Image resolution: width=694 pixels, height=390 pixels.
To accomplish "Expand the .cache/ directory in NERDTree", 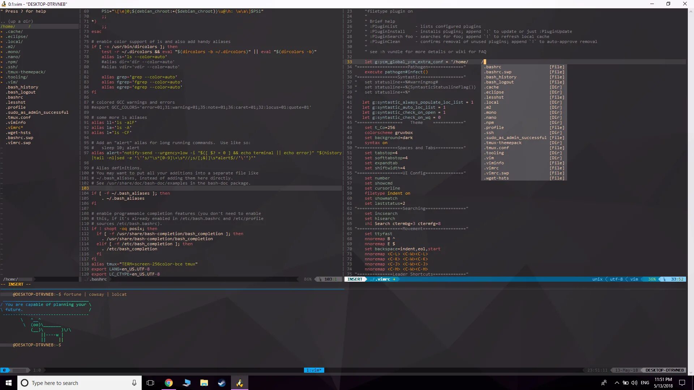I will (x=14, y=31).
